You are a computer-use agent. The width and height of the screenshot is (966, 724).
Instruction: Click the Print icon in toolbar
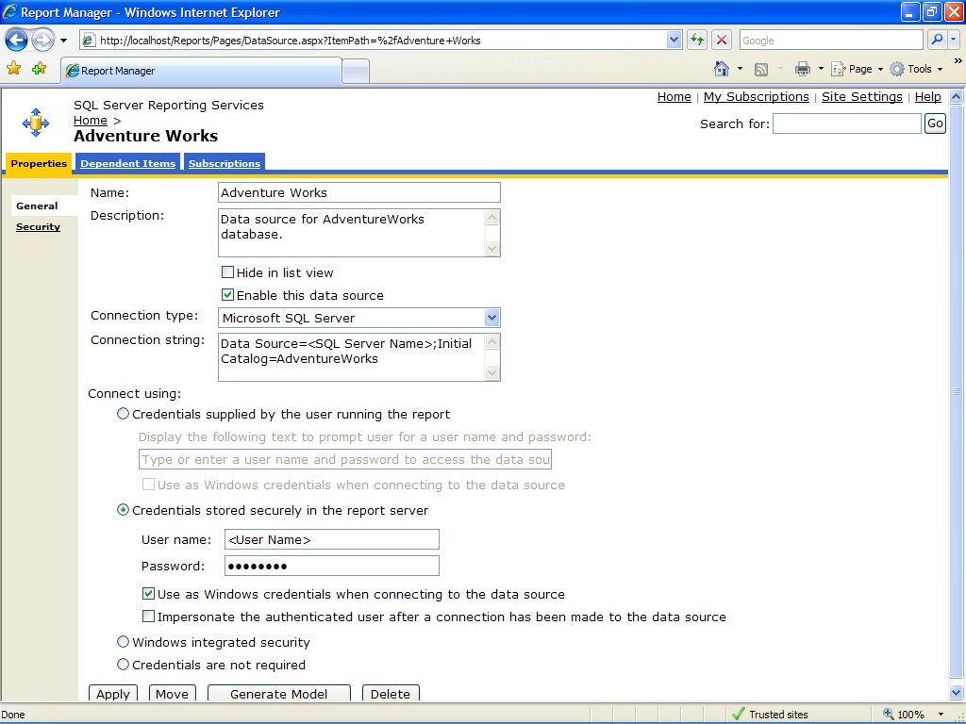tap(802, 69)
